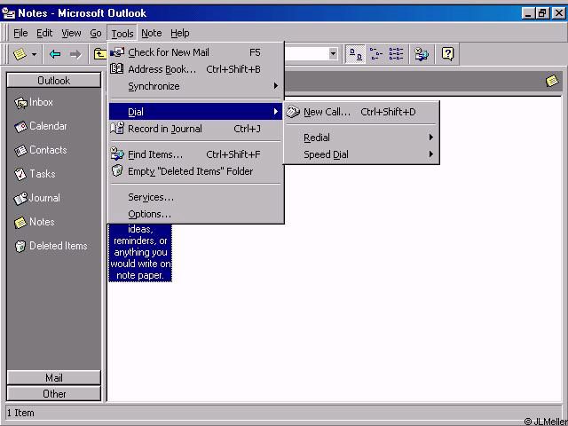
Task: Click the Forward arrow toolbar button
Action: (x=75, y=54)
